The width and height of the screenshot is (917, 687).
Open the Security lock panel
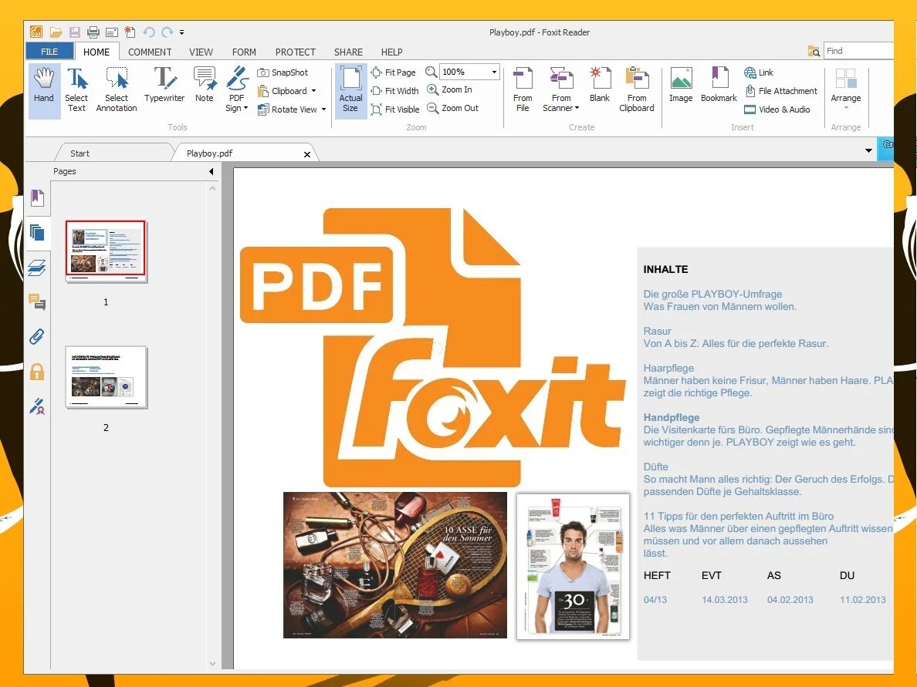click(x=37, y=372)
